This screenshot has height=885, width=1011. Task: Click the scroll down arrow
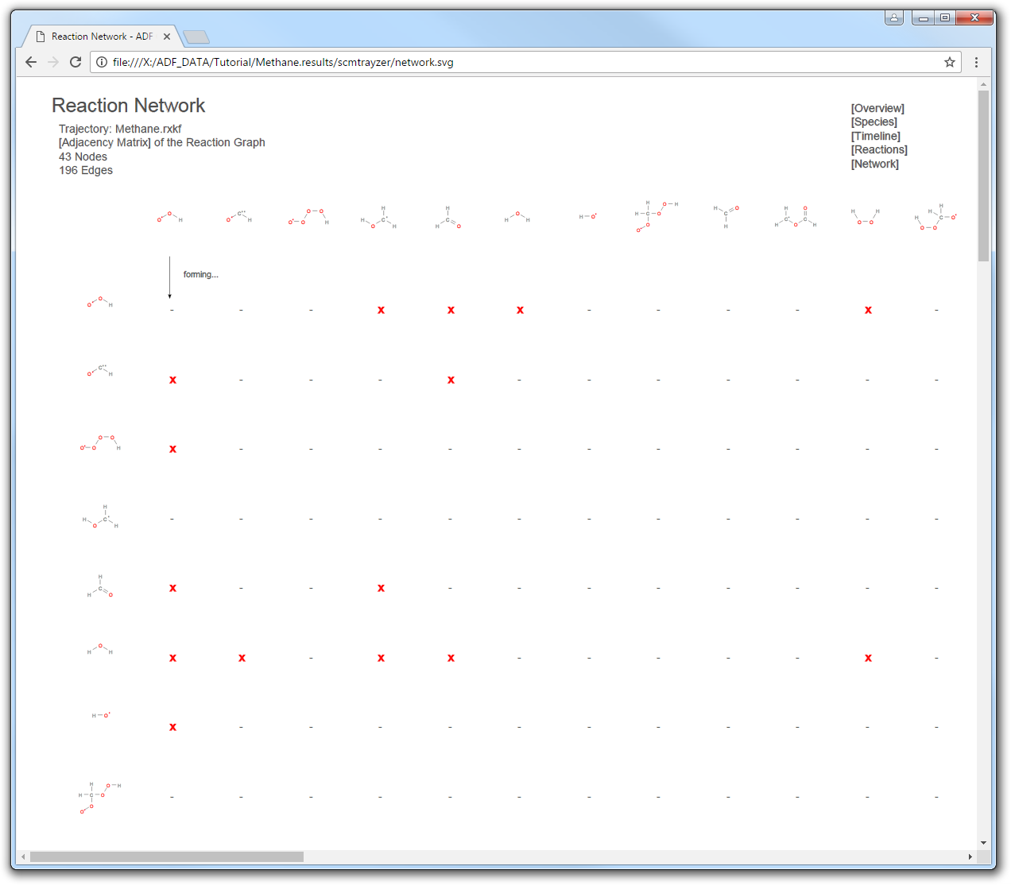pyautogui.click(x=983, y=843)
